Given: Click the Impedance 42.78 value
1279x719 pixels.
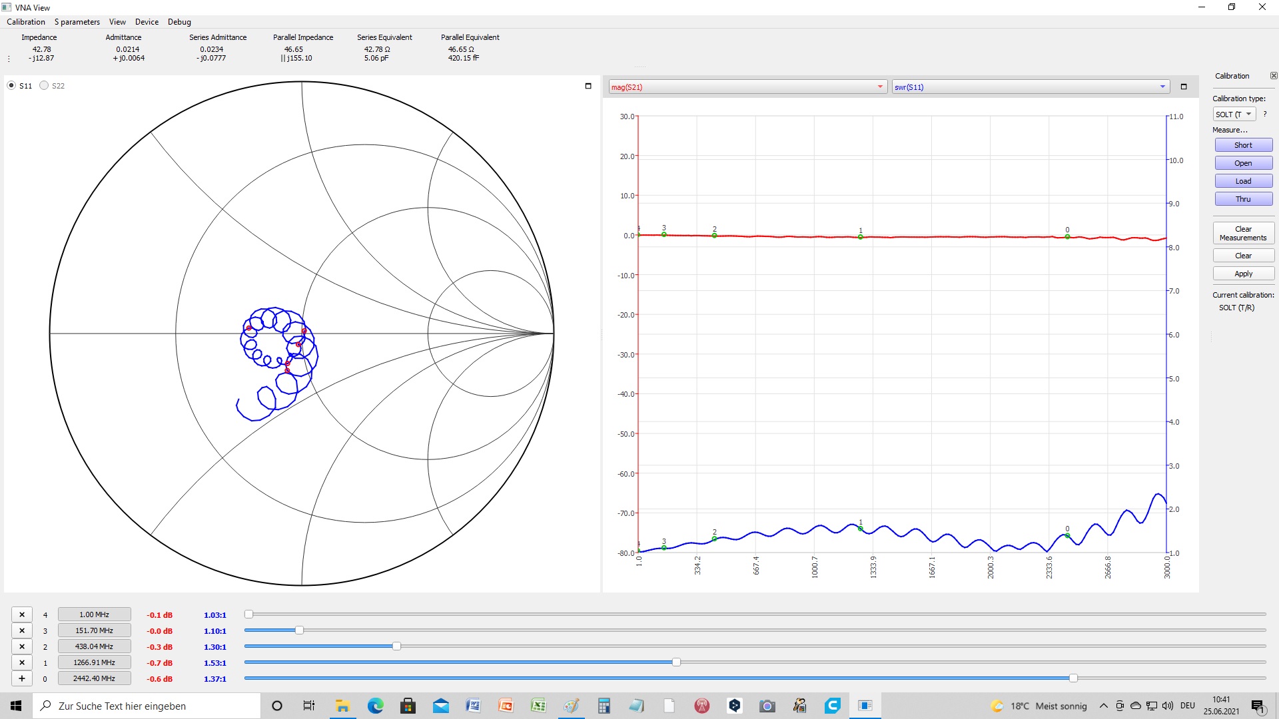Looking at the screenshot, I should pyautogui.click(x=42, y=49).
